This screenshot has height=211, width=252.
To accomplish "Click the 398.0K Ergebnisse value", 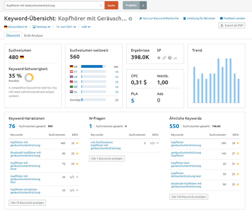I will click(140, 57).
